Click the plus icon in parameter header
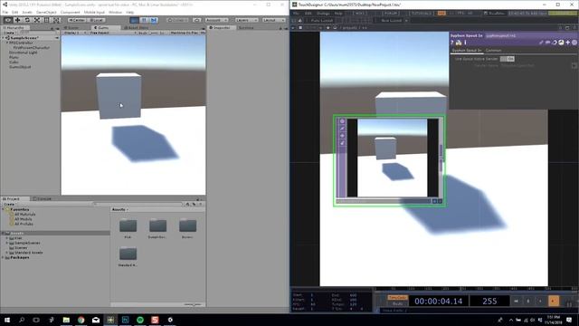The width and height of the screenshot is (579, 326). pos(567,43)
